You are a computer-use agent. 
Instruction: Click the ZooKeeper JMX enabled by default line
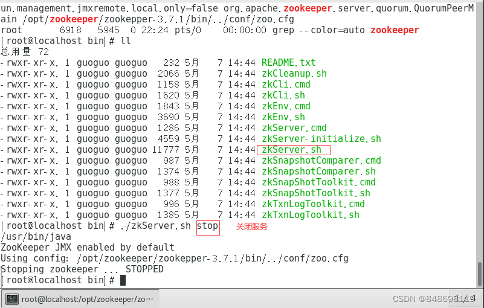click(88, 248)
